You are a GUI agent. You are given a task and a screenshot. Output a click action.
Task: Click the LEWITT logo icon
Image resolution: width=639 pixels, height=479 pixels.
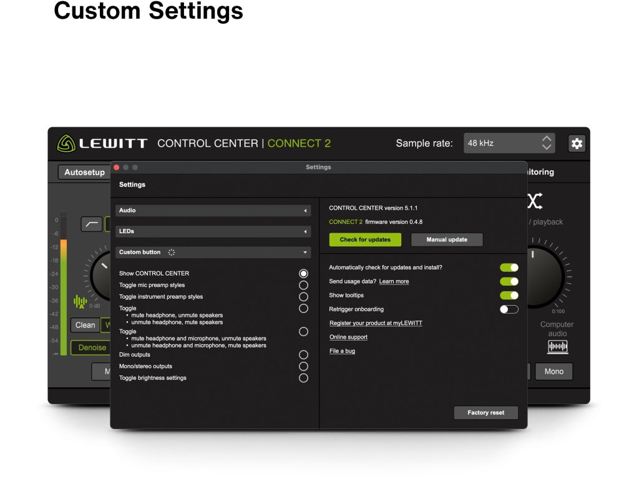tap(66, 143)
